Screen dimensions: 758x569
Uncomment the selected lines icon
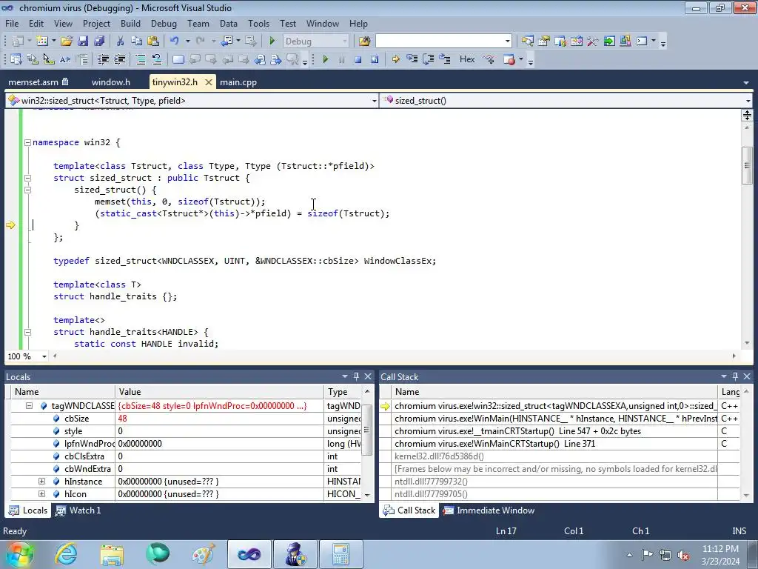coord(157,59)
